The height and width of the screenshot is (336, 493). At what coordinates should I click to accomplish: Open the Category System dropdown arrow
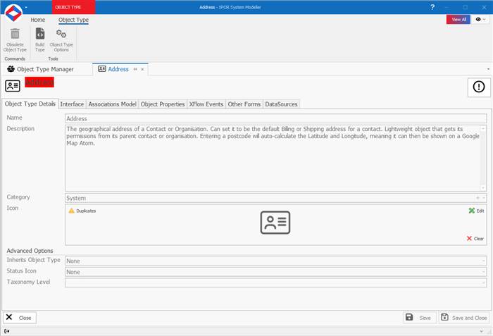[x=484, y=198]
